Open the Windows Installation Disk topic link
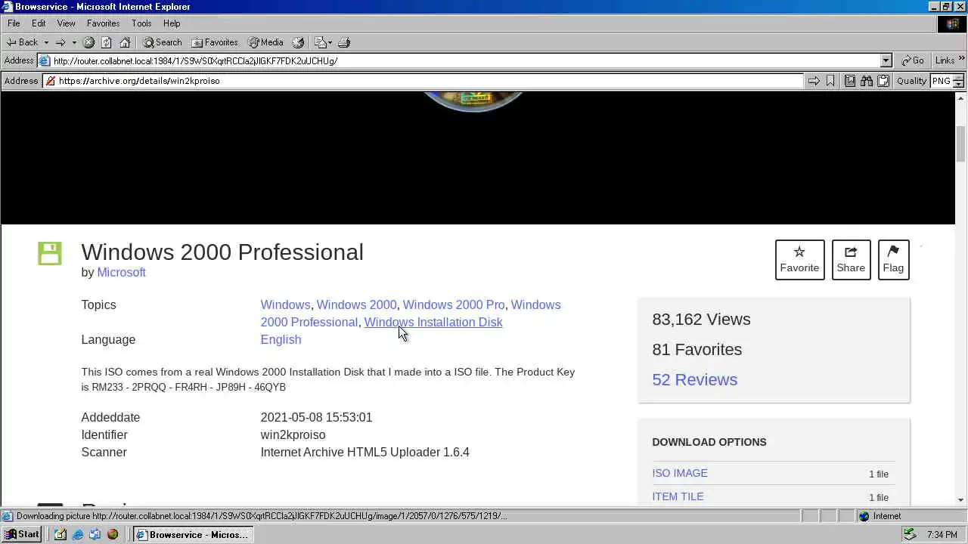Image resolution: width=968 pixels, height=544 pixels. [433, 322]
